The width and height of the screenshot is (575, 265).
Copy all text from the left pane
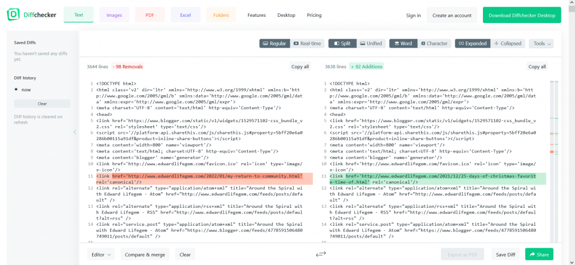pyautogui.click(x=300, y=67)
